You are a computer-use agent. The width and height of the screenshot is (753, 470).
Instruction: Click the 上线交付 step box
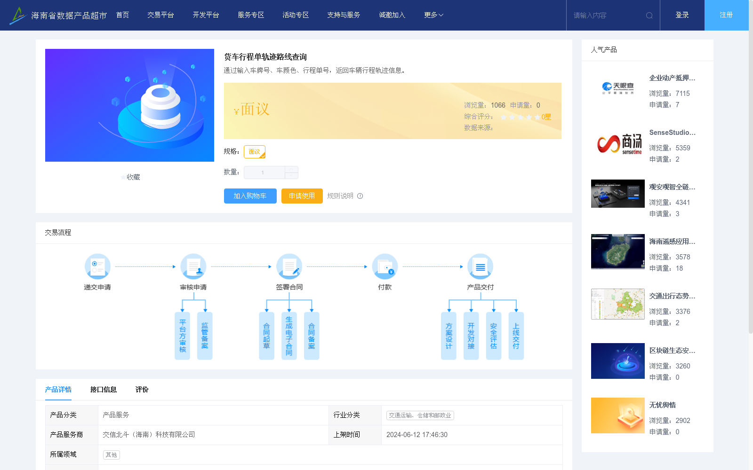pos(516,336)
